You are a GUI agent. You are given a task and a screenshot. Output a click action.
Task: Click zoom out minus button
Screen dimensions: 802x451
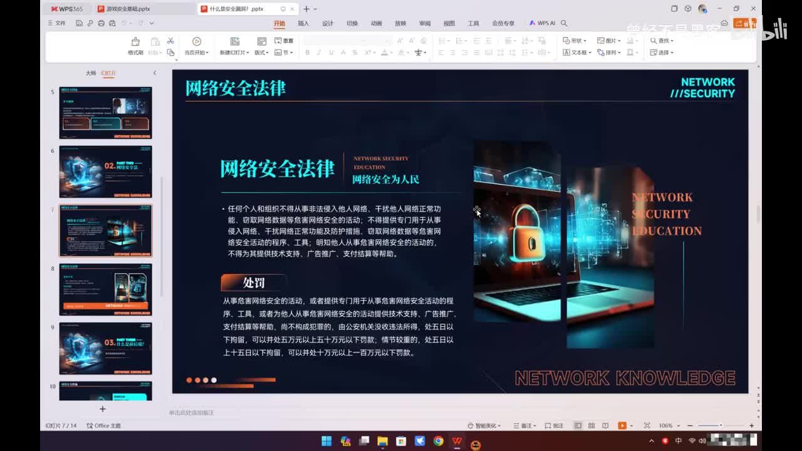click(x=691, y=425)
